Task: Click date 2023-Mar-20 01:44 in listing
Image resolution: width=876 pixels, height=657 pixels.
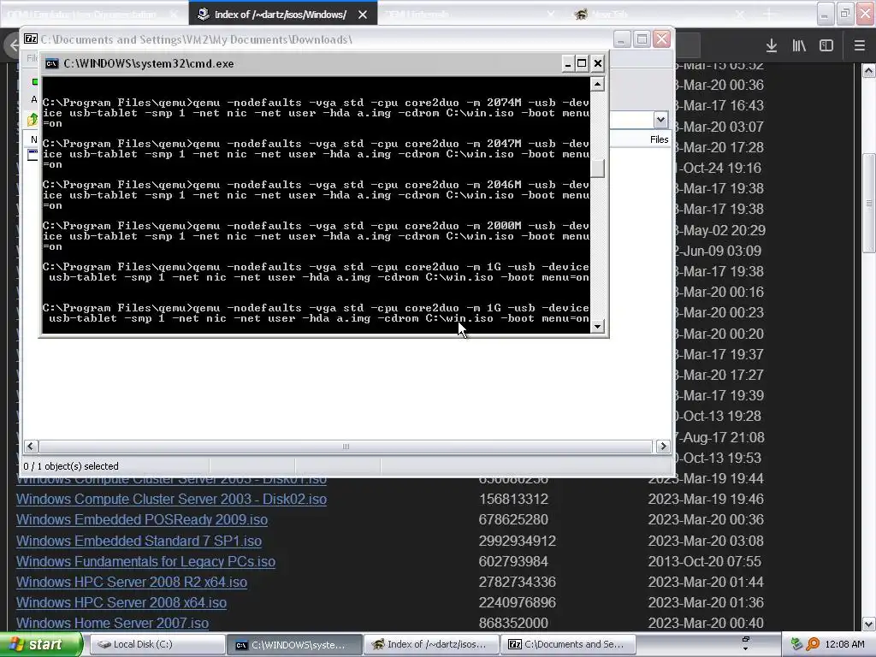Action: [x=706, y=582]
